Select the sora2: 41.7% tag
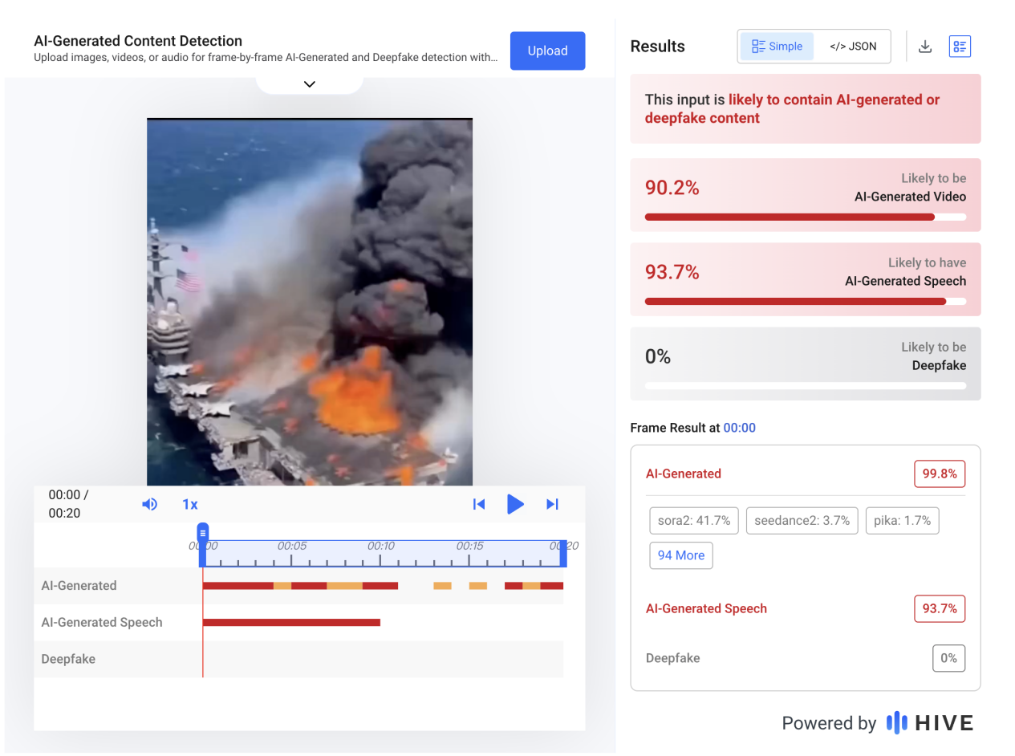Viewport: 1015px width, 756px height. click(x=694, y=521)
